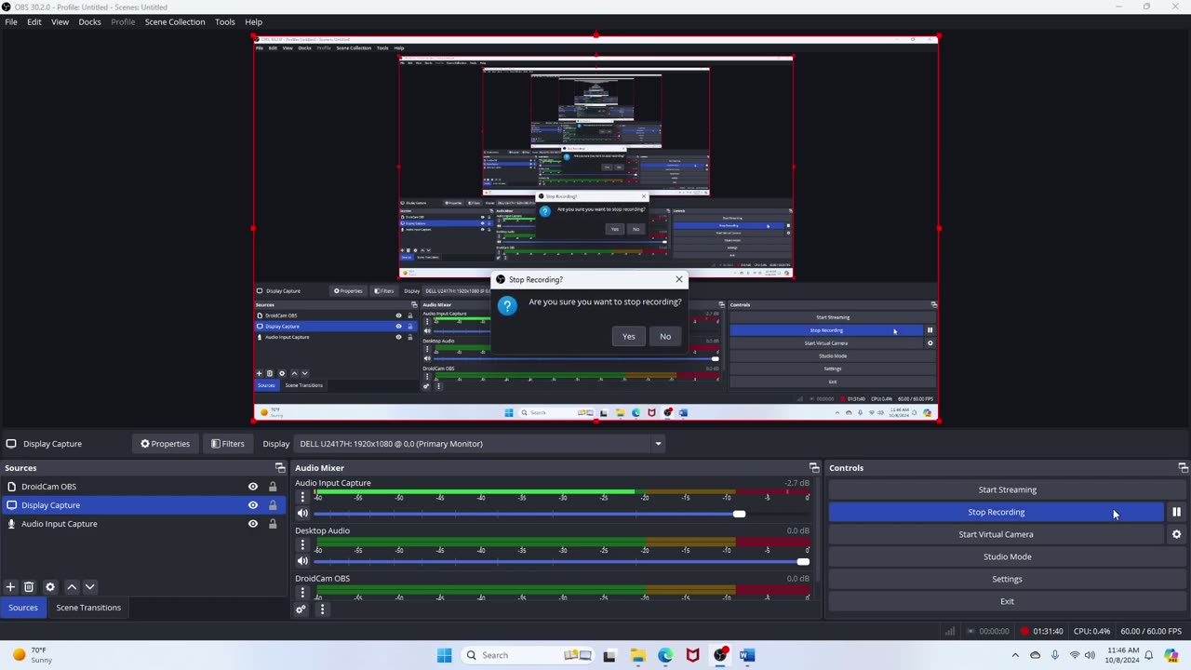Move the selected source up
The height and width of the screenshot is (670, 1191).
[72, 587]
